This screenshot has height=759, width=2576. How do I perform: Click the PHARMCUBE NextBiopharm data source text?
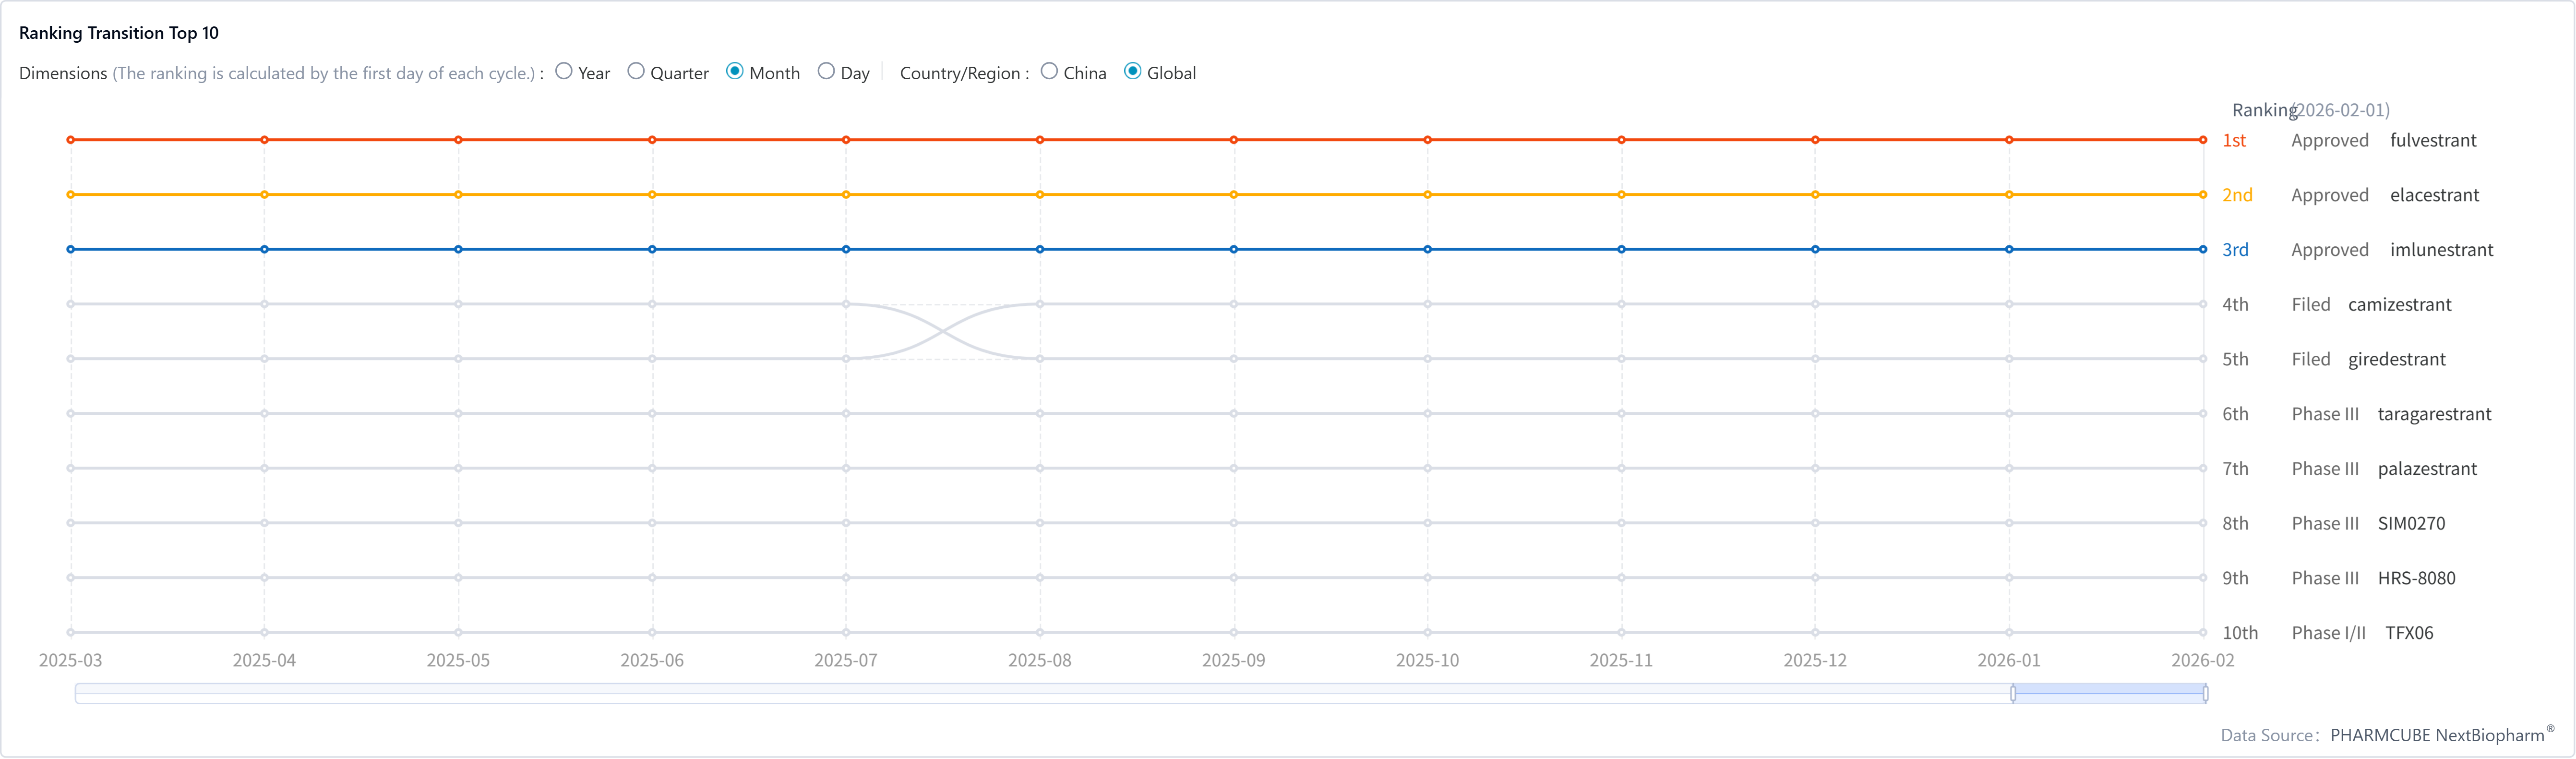(x=2437, y=736)
